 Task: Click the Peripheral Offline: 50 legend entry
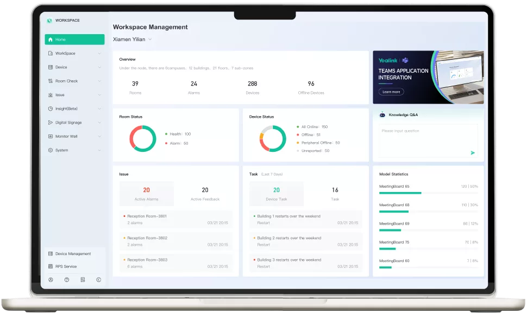click(318, 143)
